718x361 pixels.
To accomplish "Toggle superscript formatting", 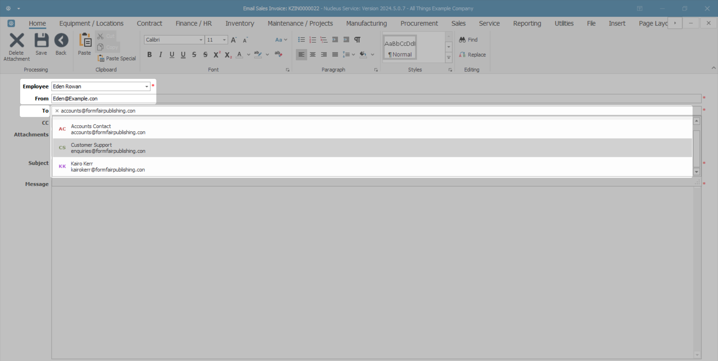I will (217, 55).
